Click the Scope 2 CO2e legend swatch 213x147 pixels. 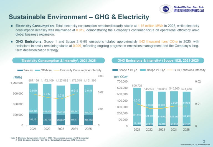tap(143, 70)
